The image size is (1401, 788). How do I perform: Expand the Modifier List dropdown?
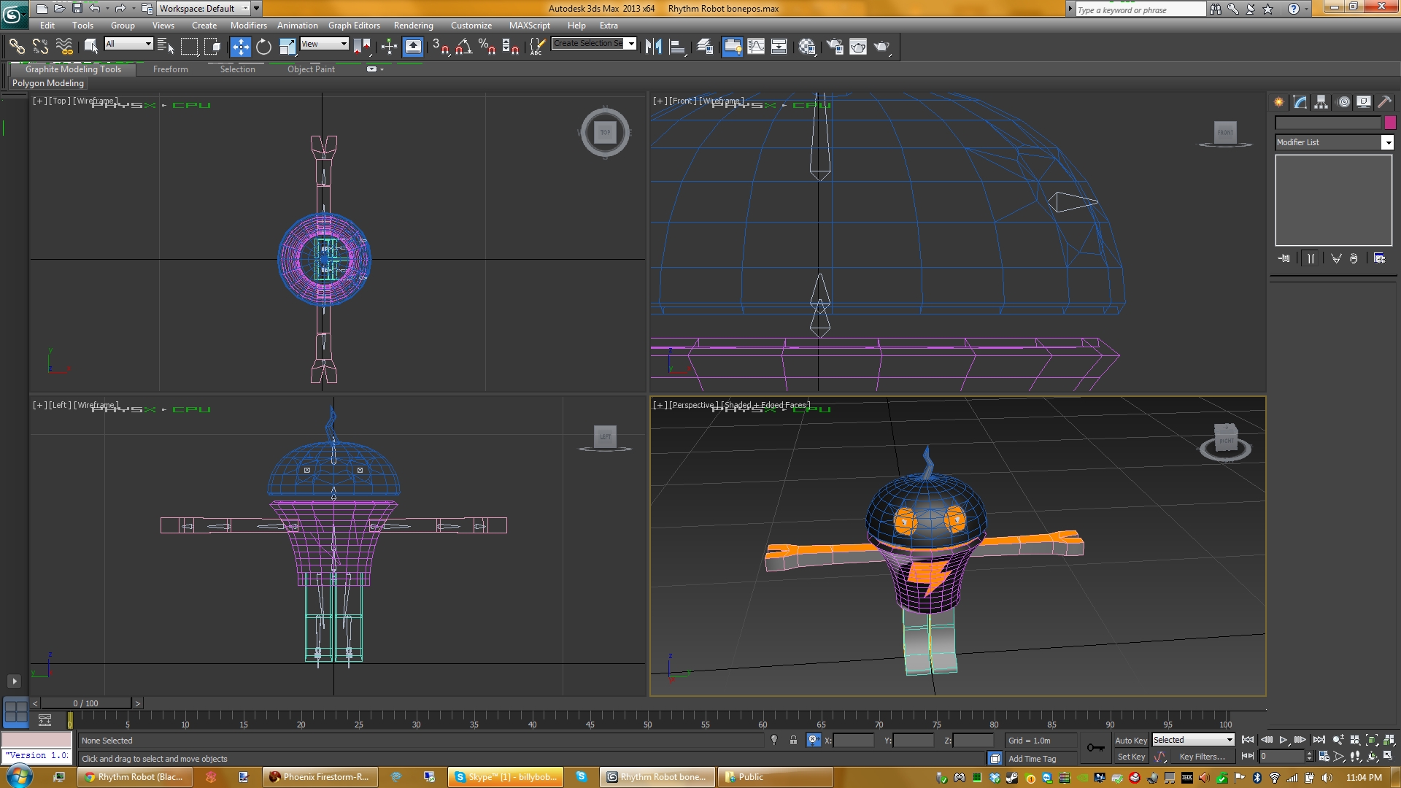1387,143
